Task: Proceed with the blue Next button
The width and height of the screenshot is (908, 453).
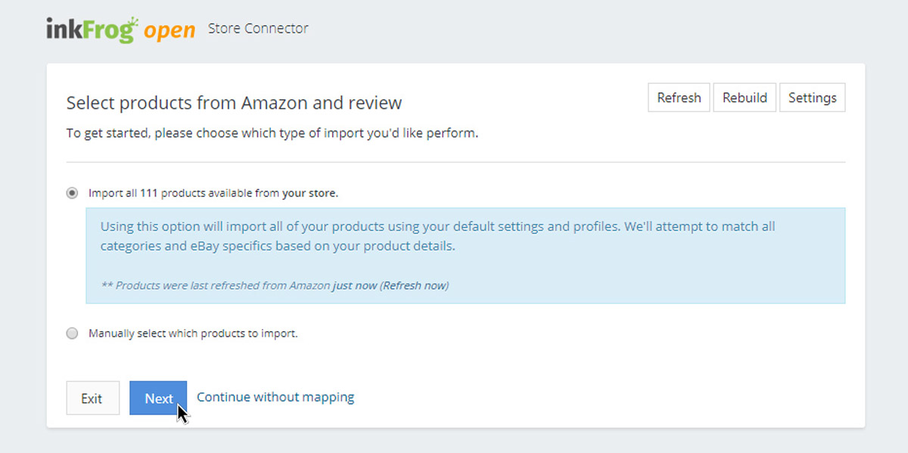Action: [x=158, y=398]
